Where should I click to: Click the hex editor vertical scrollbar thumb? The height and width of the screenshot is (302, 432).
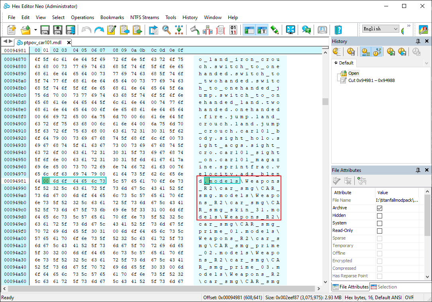point(325,101)
